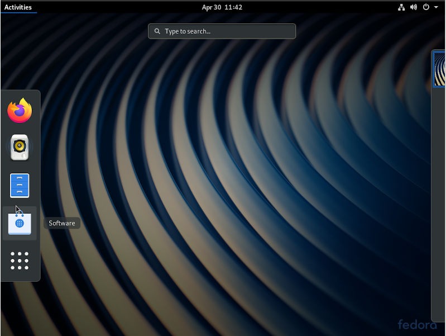Viewport: 446px width, 336px height.
Task: Click the power icon in top bar
Action: (x=426, y=7)
